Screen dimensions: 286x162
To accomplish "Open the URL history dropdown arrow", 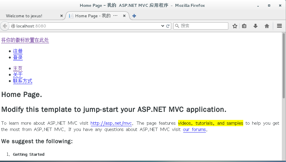I will tap(163, 26).
